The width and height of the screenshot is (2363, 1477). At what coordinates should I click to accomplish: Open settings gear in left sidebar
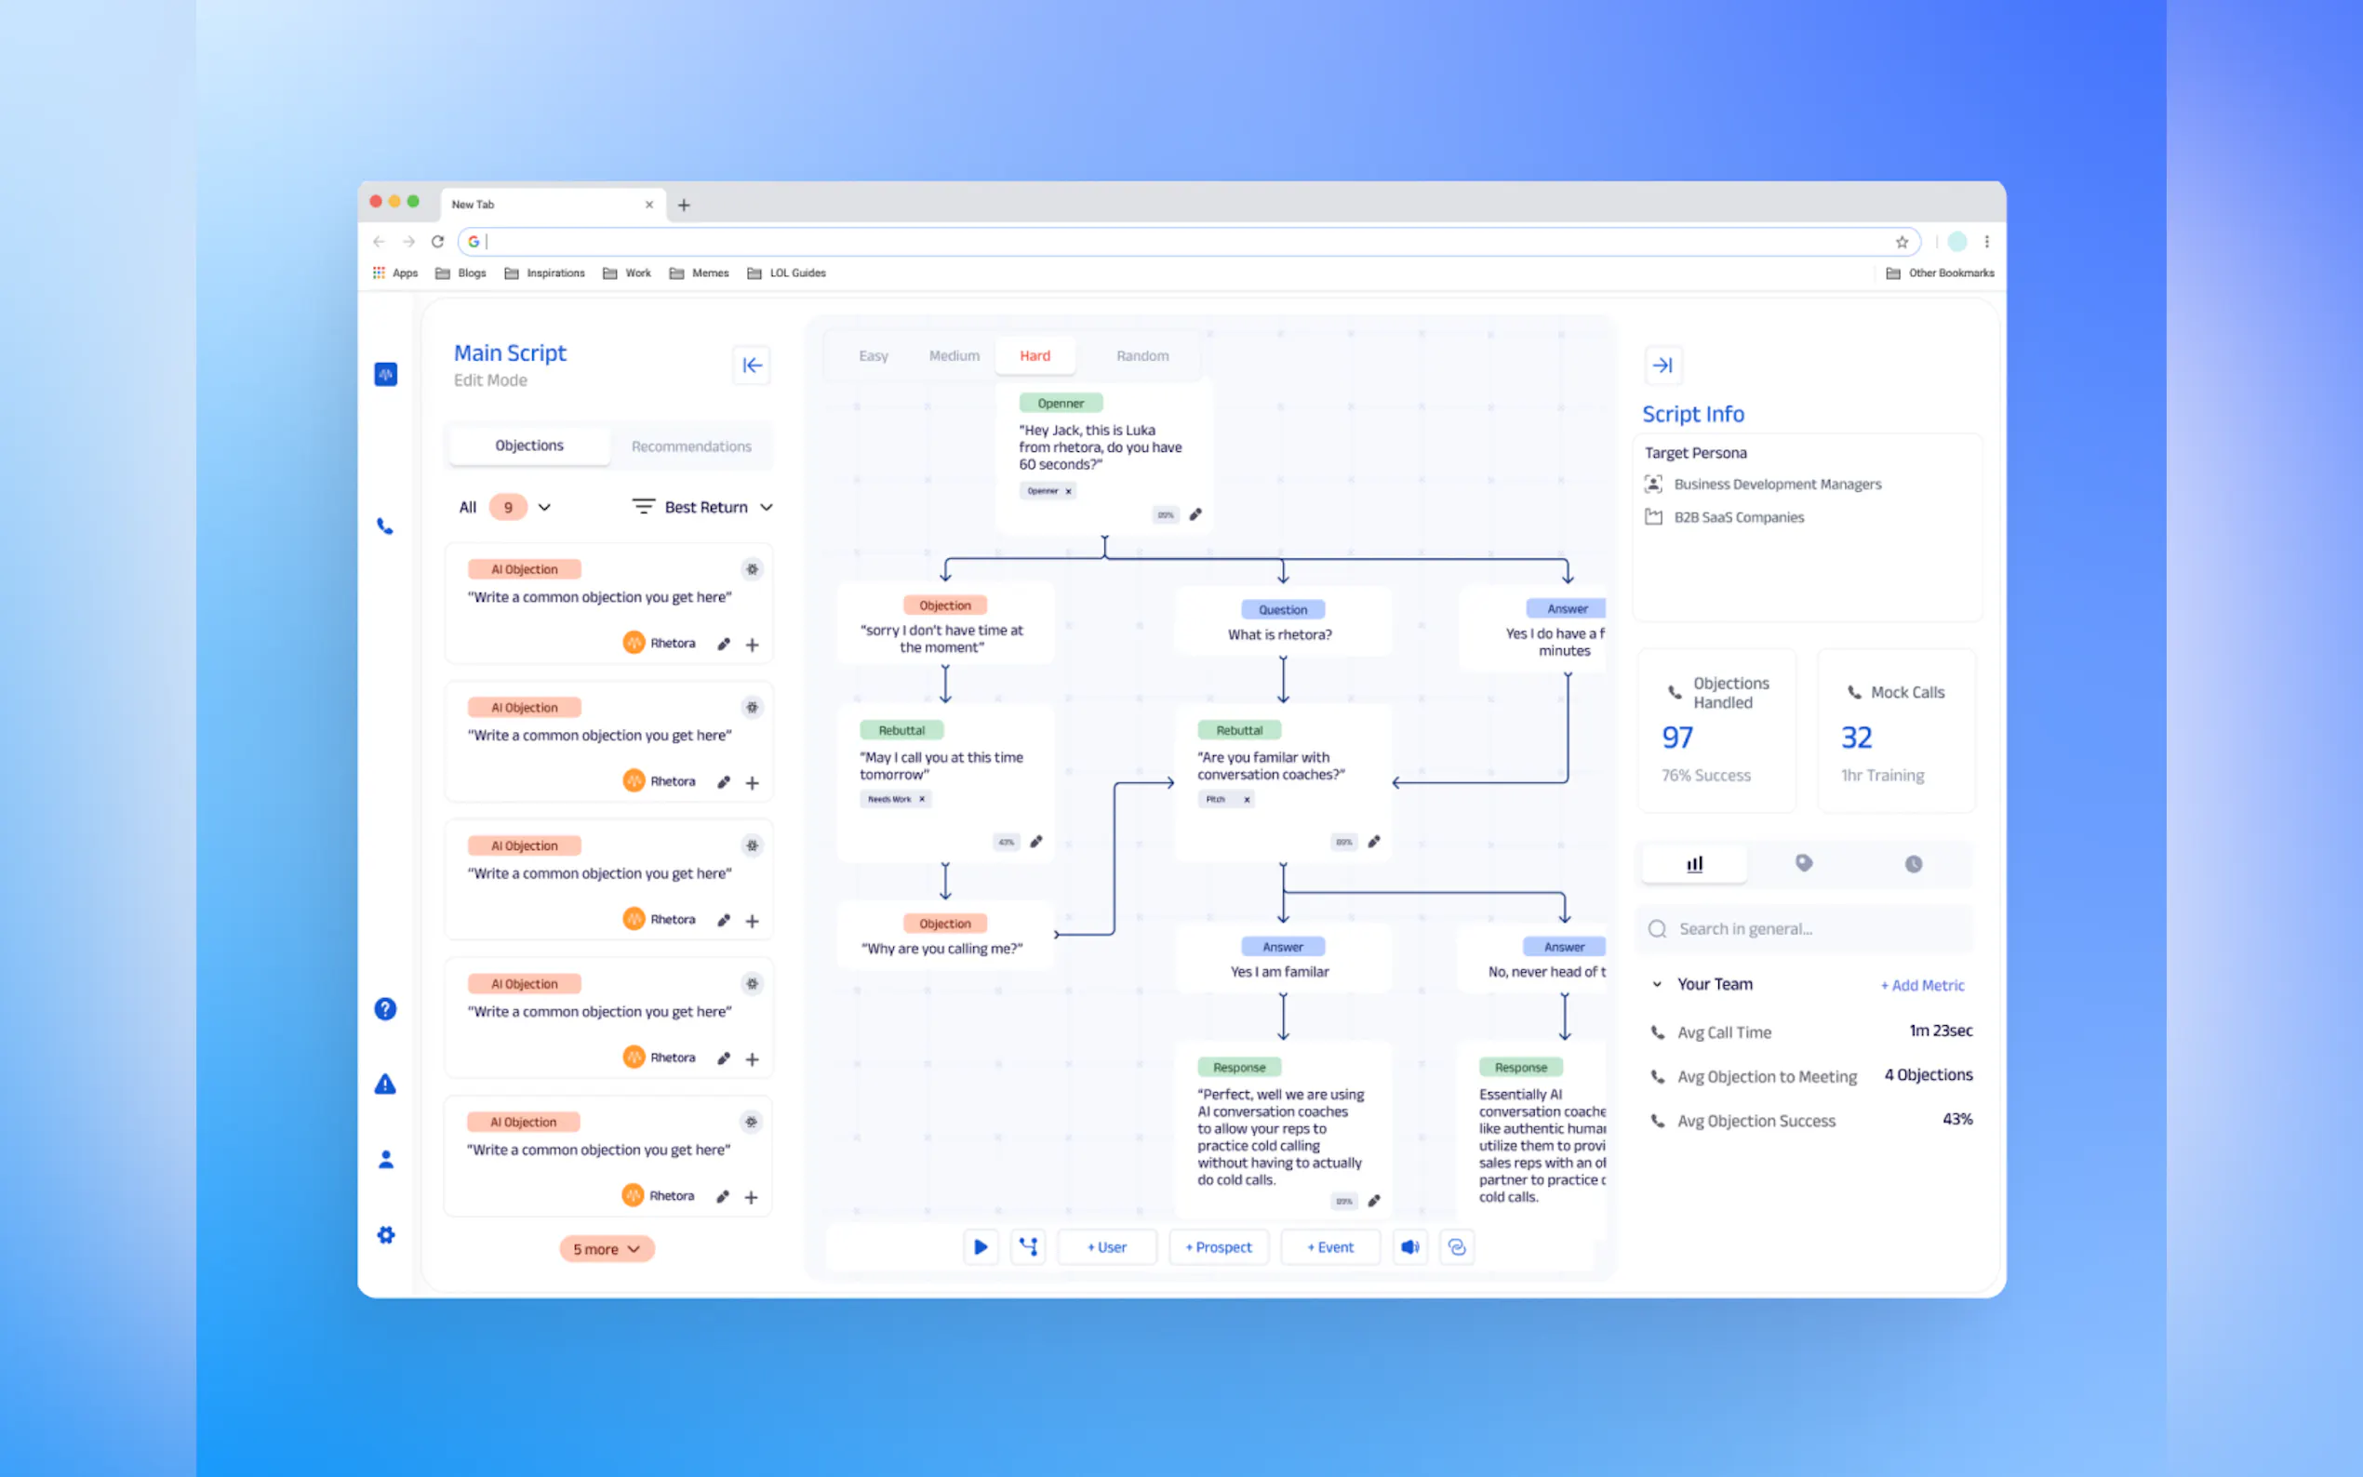(x=385, y=1235)
